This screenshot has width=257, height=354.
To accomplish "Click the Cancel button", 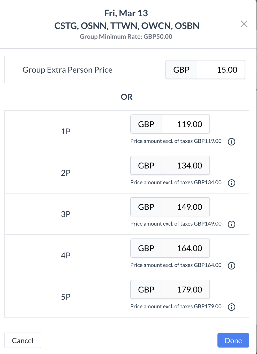I will coord(23,340).
